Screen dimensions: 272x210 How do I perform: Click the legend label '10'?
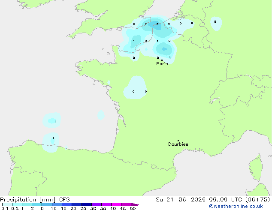point(54,208)
